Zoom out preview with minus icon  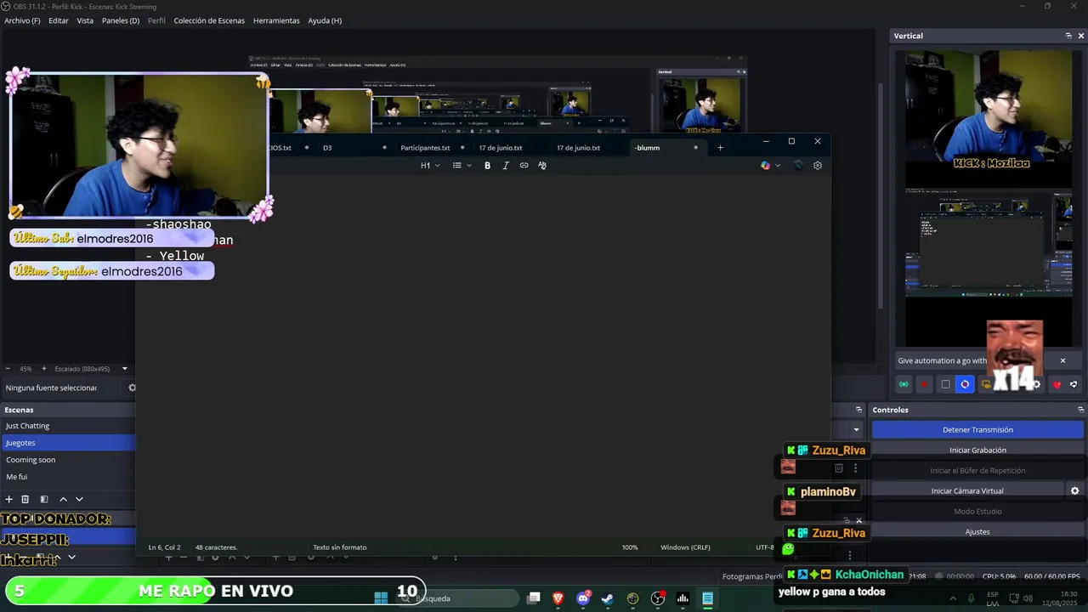[8, 369]
